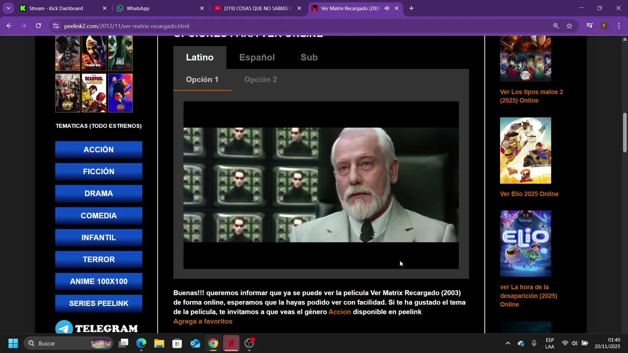Mute the Ver Matrix Recargado tab audio
The height and width of the screenshot is (353, 628).
pyautogui.click(x=387, y=8)
